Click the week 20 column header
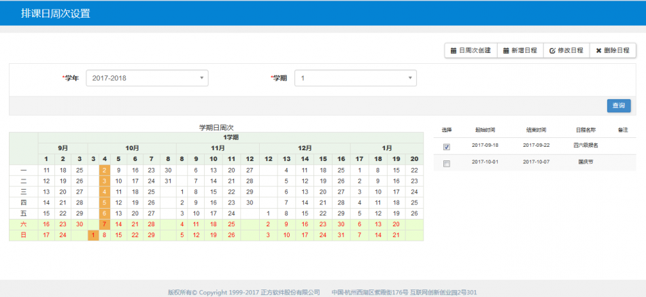Image resolution: width=646 pixels, height=297 pixels. [x=413, y=159]
